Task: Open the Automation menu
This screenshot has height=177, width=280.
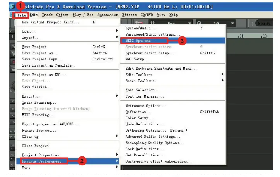Action: point(108,15)
